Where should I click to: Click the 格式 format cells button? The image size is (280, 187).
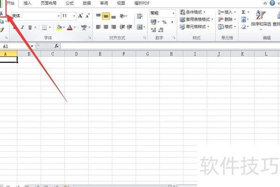point(227,27)
